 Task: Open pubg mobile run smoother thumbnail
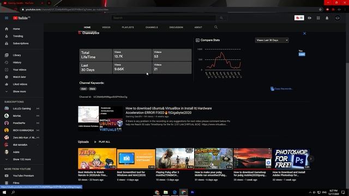pyautogui.click(x=214, y=158)
